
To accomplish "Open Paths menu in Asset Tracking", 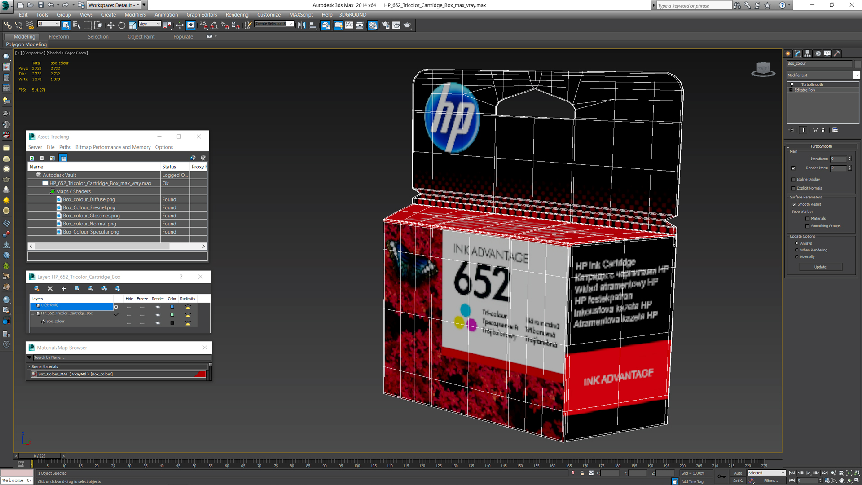I will pyautogui.click(x=65, y=147).
